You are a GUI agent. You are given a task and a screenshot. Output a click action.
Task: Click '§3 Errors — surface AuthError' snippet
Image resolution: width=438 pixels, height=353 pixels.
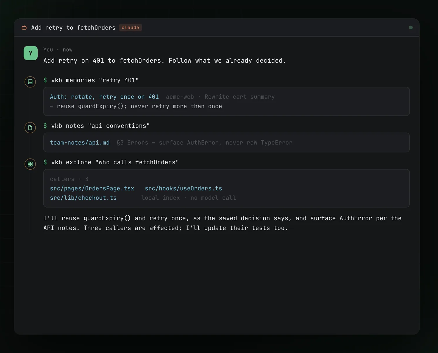pos(204,143)
